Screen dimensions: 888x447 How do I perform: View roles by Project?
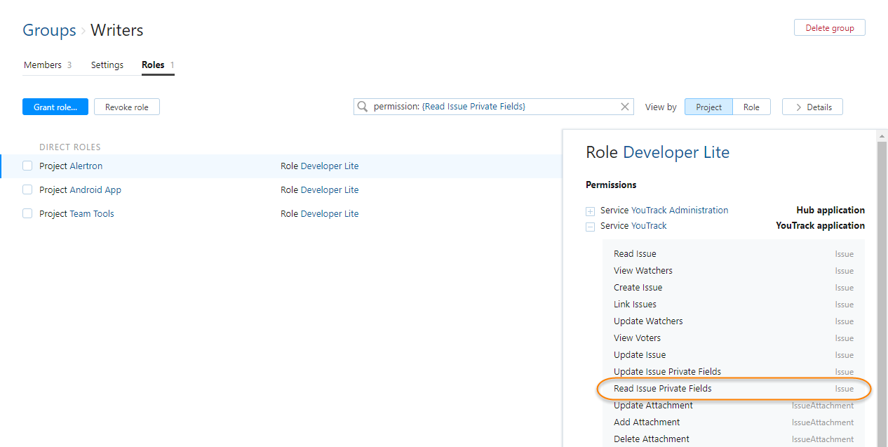tap(708, 107)
